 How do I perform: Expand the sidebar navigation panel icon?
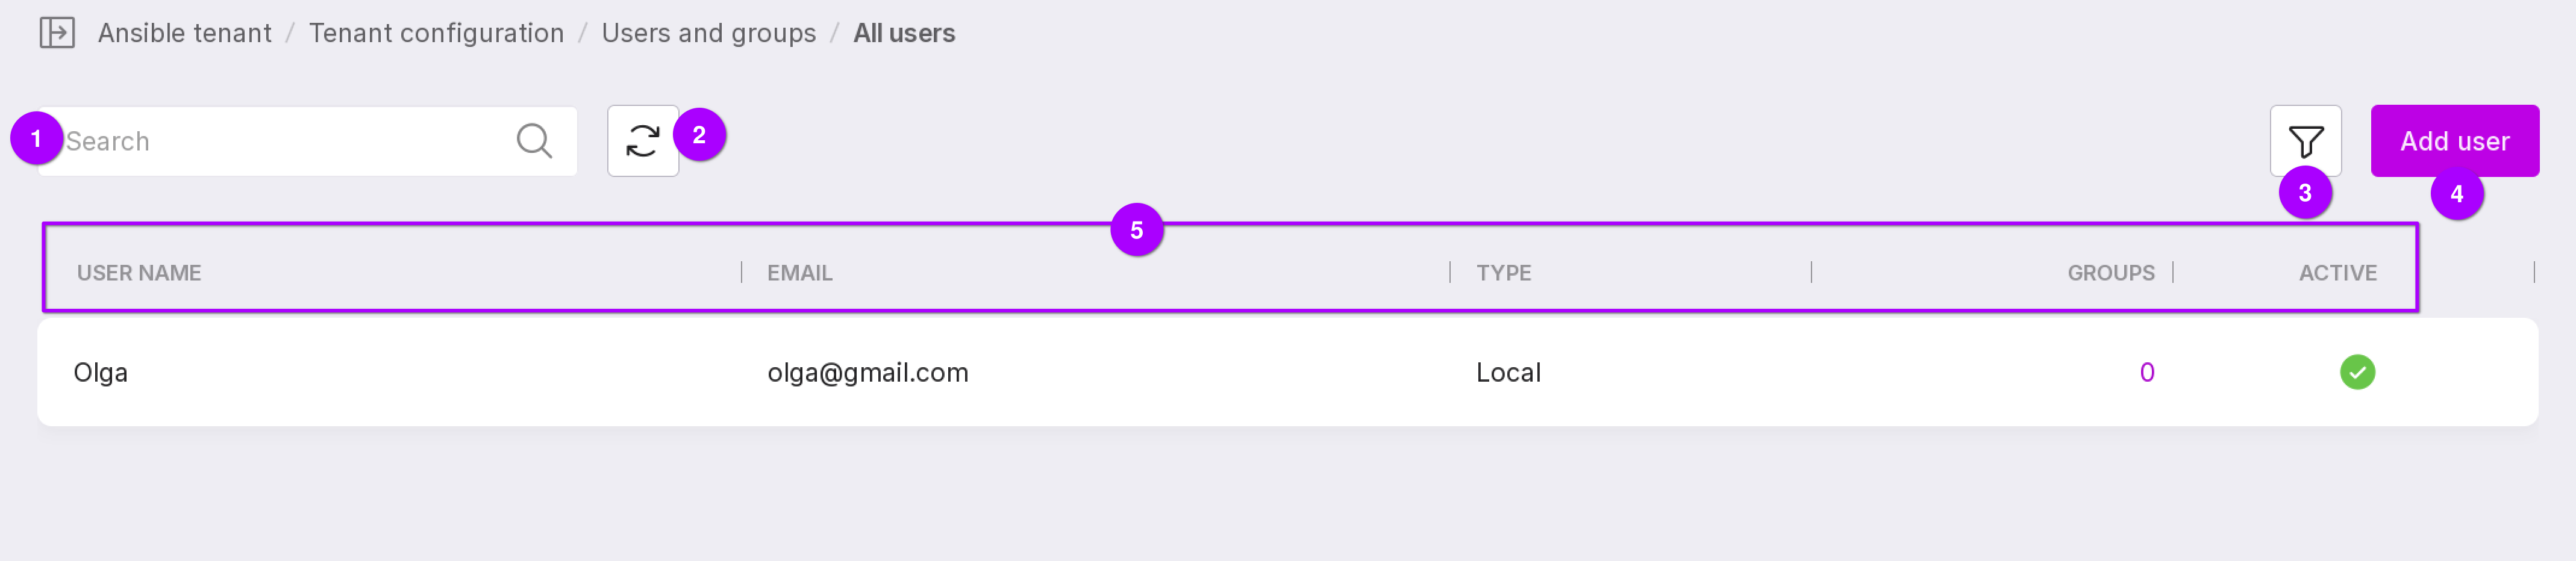click(x=57, y=33)
